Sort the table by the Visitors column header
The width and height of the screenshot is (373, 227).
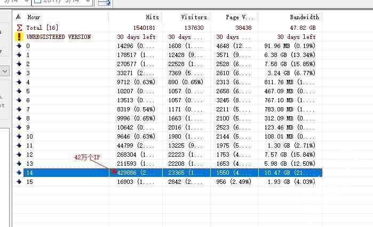[x=194, y=17]
